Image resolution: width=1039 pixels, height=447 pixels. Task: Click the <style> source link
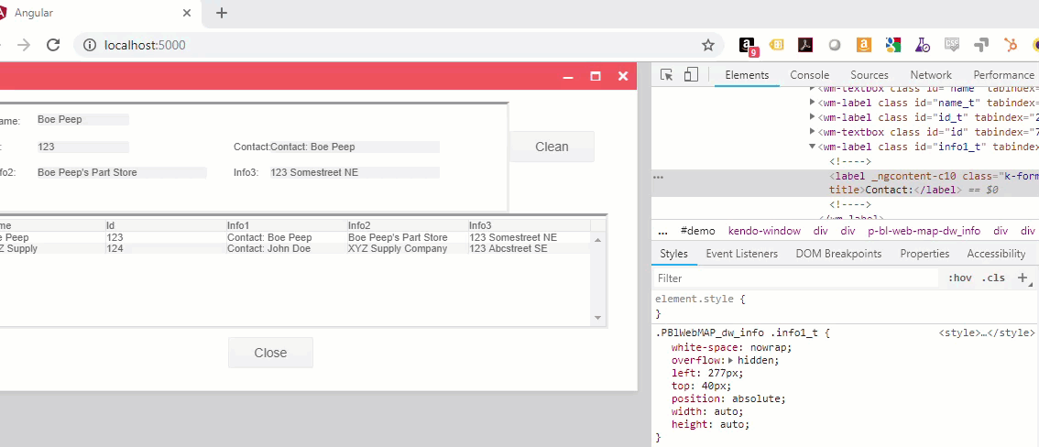[987, 333]
